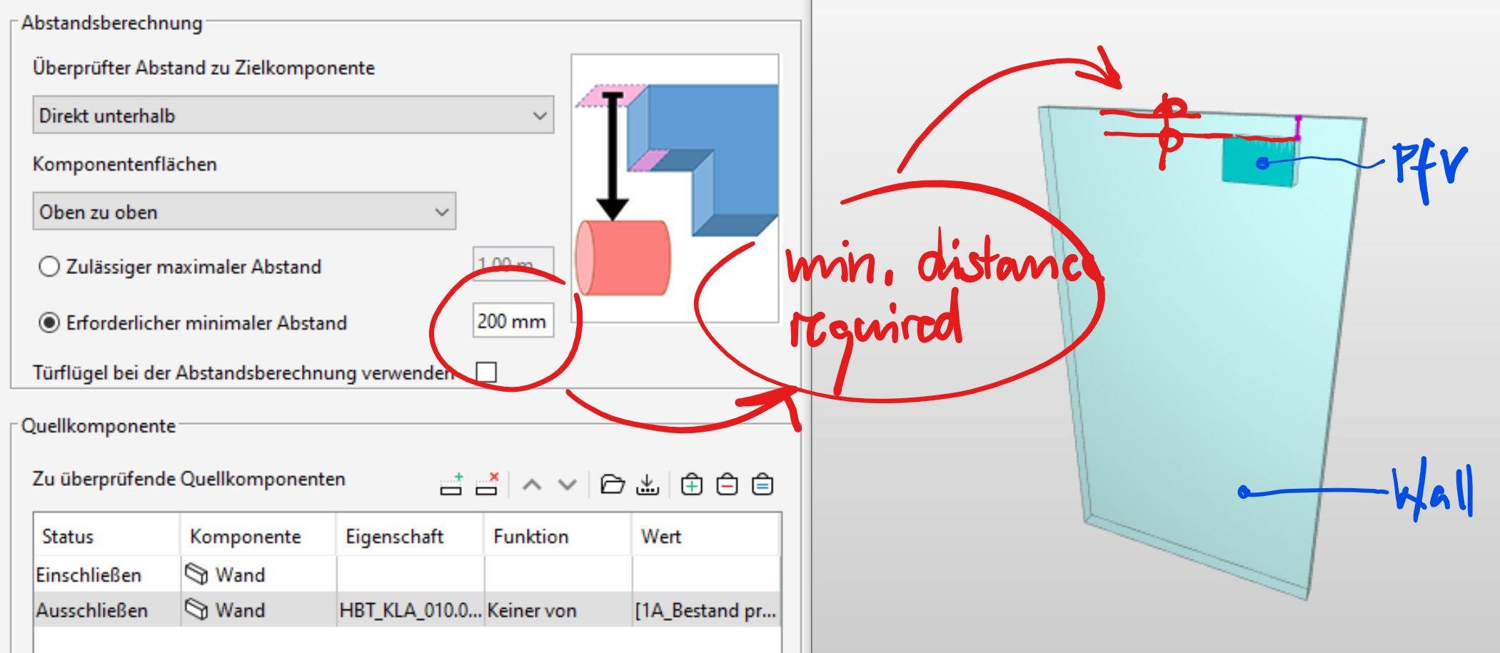This screenshot has height=653, width=1500.
Task: Click the Wert column header
Action: [x=705, y=535]
